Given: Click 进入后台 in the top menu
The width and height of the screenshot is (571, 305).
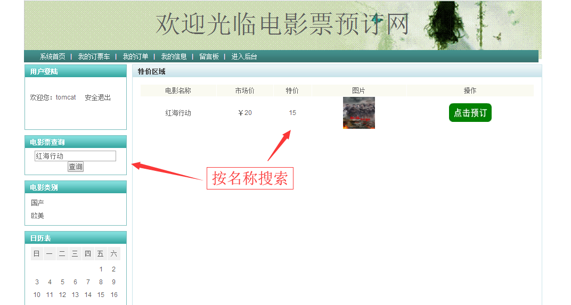Looking at the screenshot, I should point(244,56).
